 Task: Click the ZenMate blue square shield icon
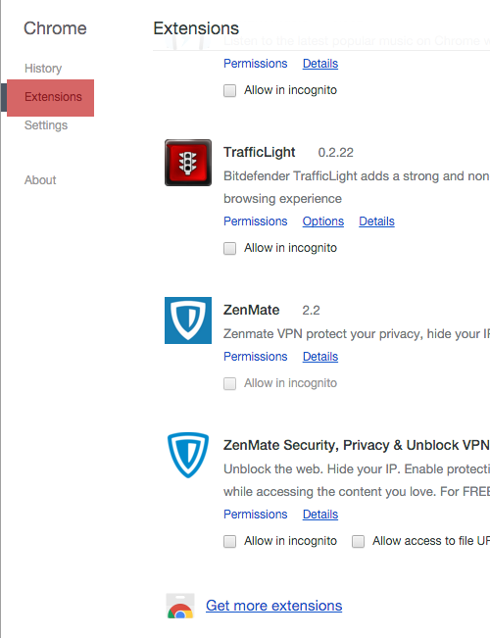click(x=188, y=320)
